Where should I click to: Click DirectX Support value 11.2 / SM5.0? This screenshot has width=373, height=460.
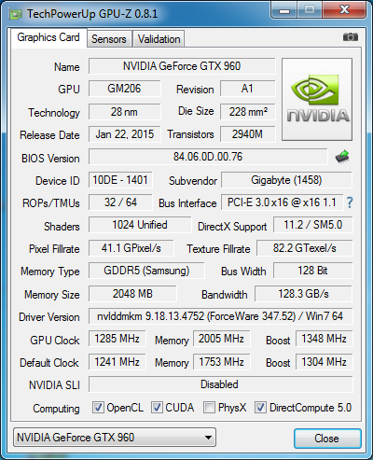313,225
